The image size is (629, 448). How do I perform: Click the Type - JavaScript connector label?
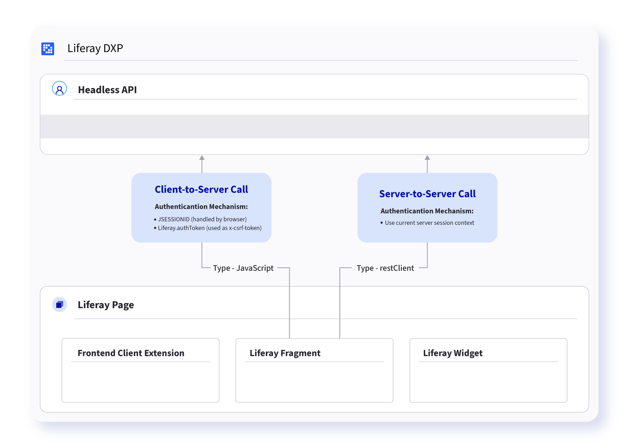[243, 268]
